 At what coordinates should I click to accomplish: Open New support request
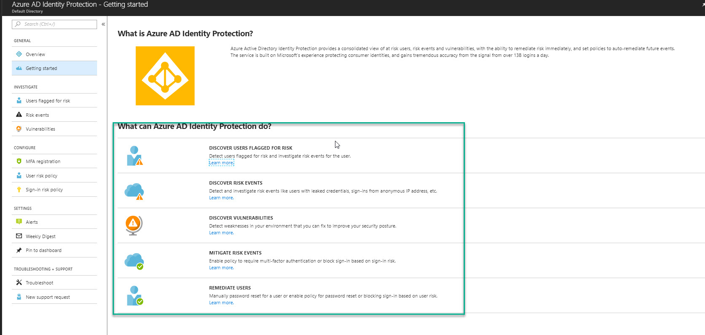click(x=48, y=297)
